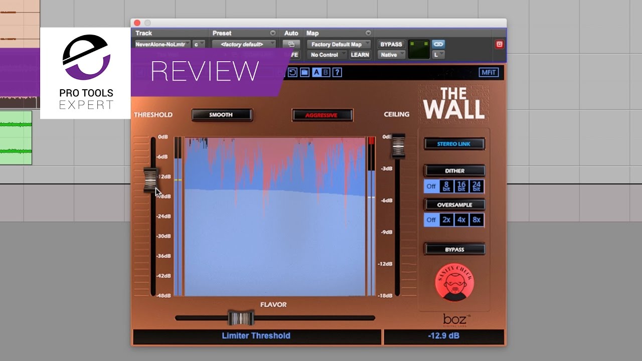Select 24 bit dither

coord(476,187)
